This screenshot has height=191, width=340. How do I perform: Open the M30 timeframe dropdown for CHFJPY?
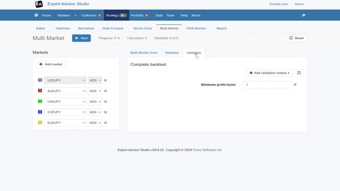click(95, 112)
